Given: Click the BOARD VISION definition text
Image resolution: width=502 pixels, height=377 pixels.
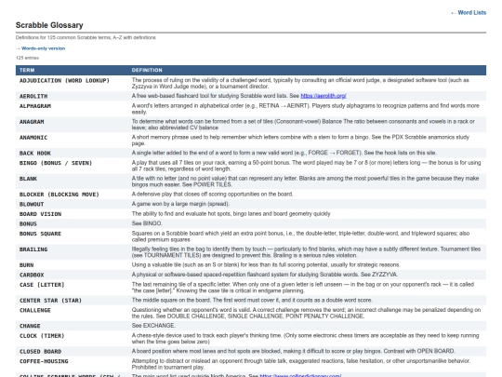Looking at the screenshot, I should 231,214.
